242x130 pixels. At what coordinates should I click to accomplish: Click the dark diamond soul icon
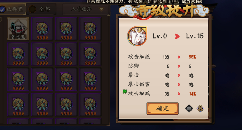click(x=189, y=108)
